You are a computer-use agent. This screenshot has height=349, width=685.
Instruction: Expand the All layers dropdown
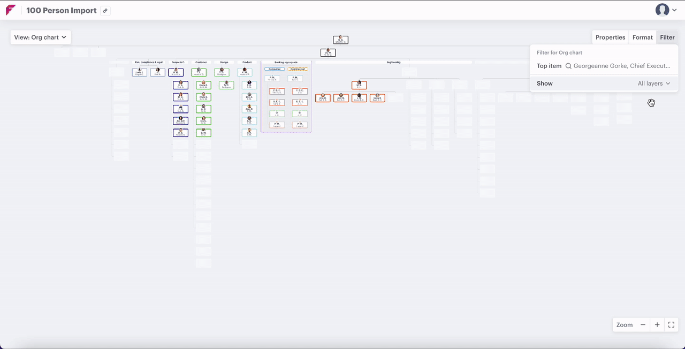coord(654,84)
